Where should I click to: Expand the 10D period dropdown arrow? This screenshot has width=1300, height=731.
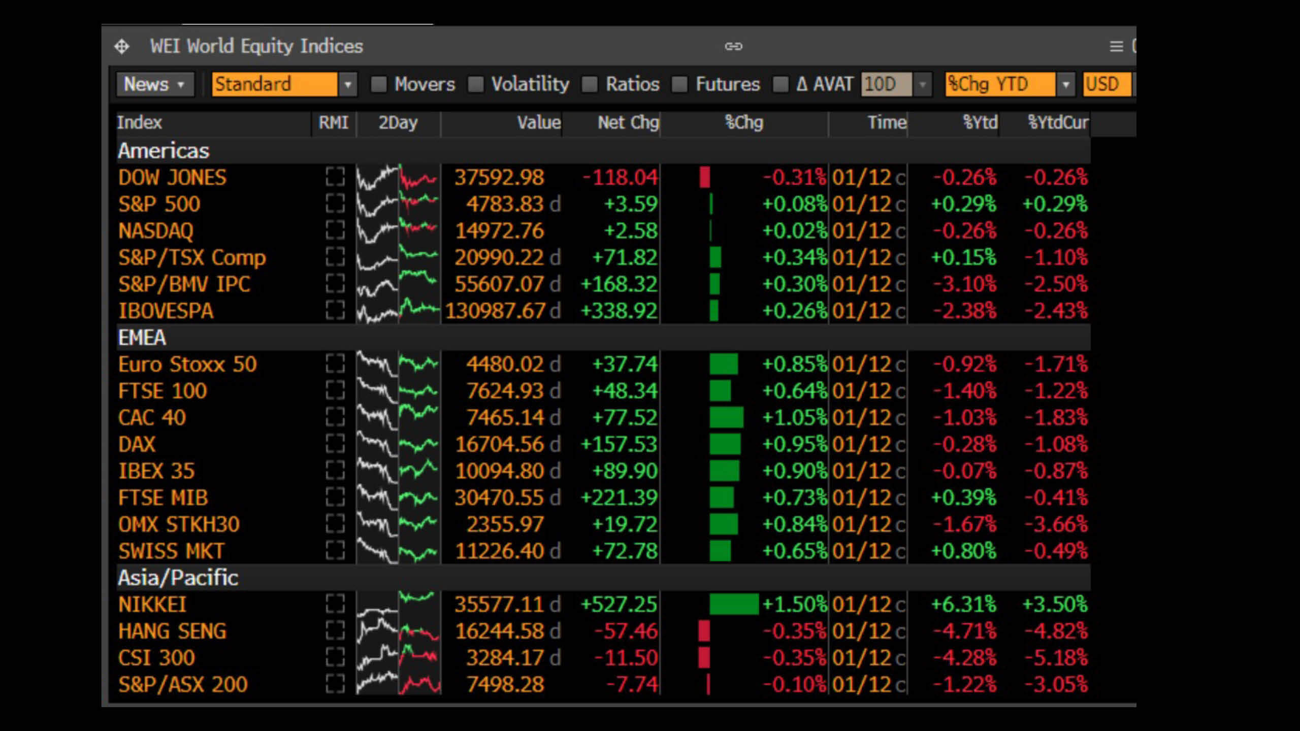tap(923, 84)
